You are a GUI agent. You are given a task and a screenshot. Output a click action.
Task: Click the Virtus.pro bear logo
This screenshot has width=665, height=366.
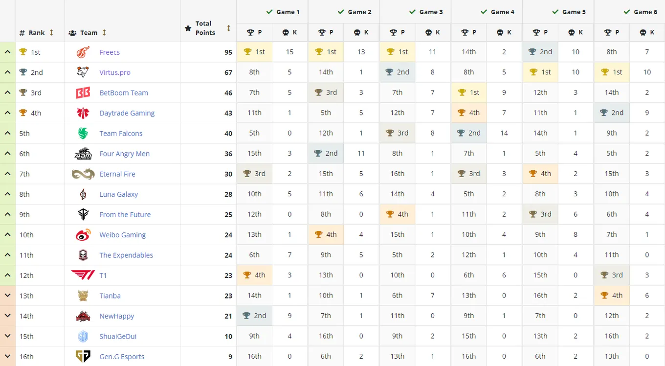(x=83, y=72)
